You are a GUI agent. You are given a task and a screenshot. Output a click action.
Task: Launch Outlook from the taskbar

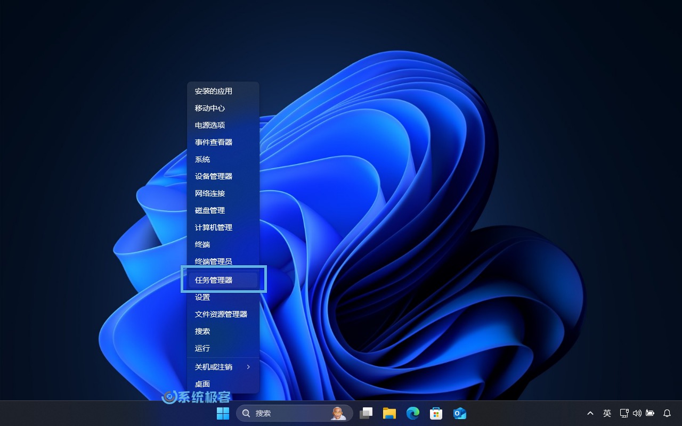point(459,413)
